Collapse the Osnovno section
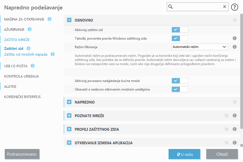The width and height of the screenshot is (243, 162). [69, 20]
